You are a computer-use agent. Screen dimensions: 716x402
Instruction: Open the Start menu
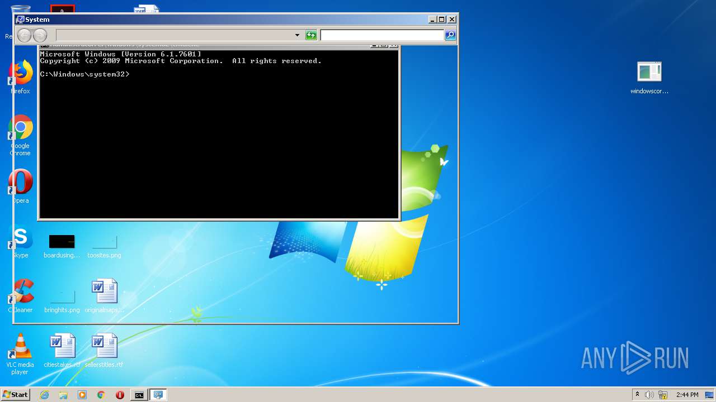click(16, 395)
